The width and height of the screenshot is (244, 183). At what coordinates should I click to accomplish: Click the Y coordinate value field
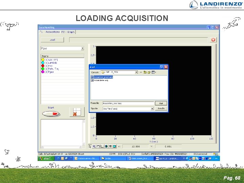point(168,146)
